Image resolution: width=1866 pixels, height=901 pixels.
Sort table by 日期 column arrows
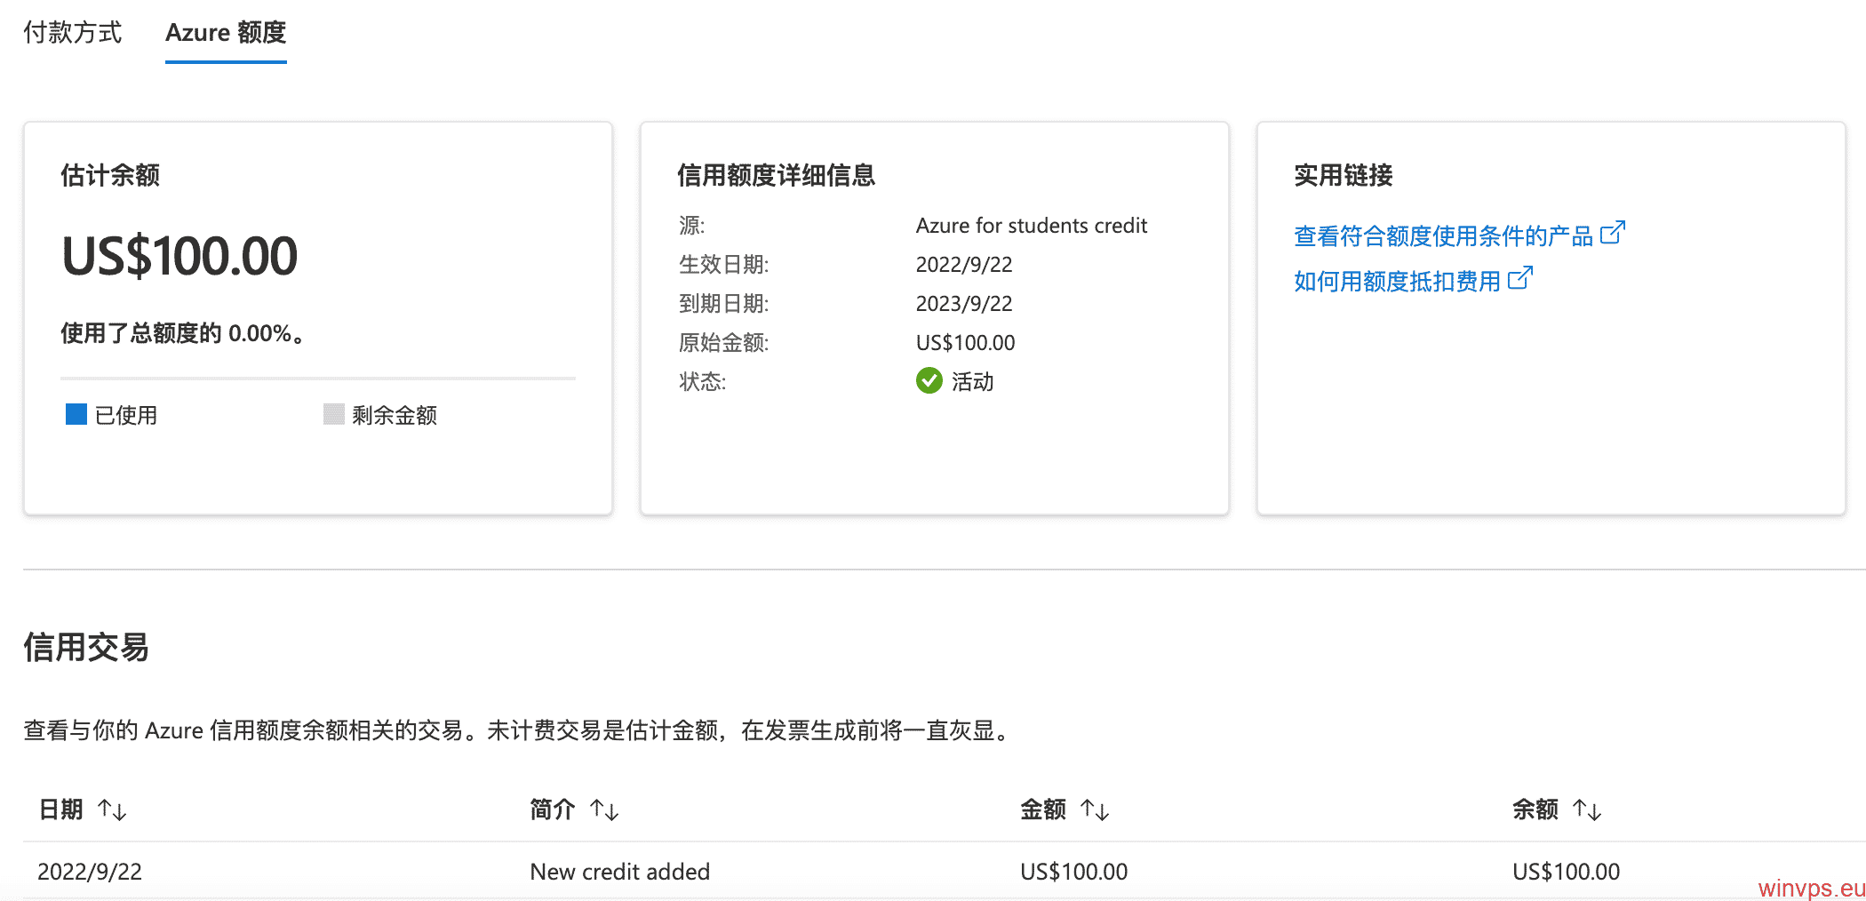click(112, 809)
